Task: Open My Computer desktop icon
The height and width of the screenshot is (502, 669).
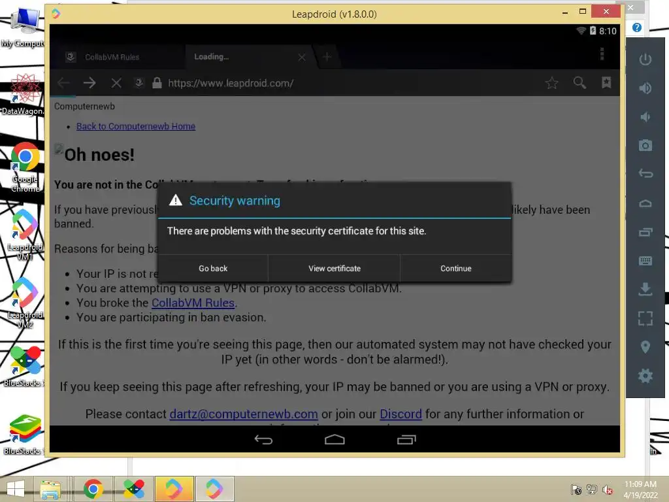Action: [x=24, y=27]
